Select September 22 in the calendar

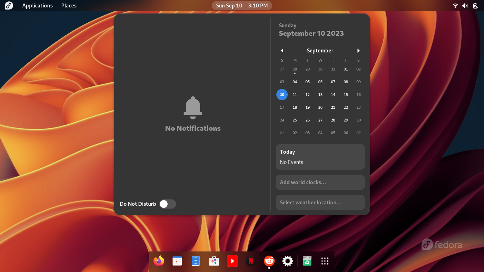click(346, 107)
